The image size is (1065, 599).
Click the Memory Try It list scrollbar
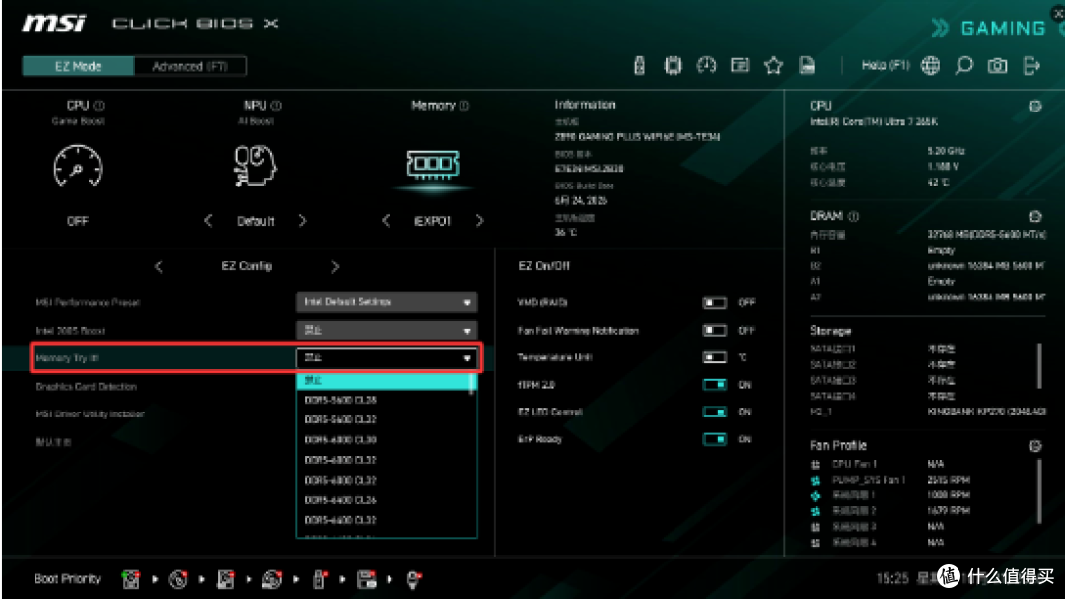point(472,383)
